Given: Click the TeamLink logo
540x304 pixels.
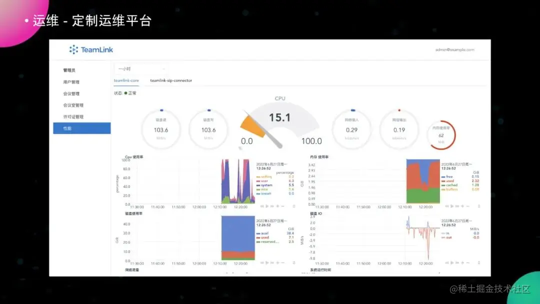Looking at the screenshot, I should pos(91,49).
